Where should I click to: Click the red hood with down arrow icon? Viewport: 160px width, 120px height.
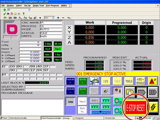[x=118, y=91]
